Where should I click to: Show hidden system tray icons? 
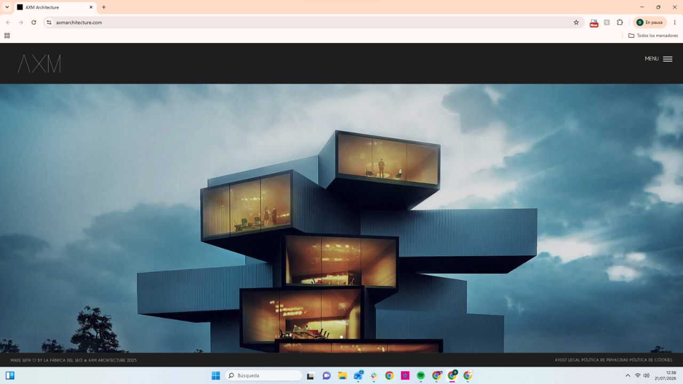click(628, 375)
